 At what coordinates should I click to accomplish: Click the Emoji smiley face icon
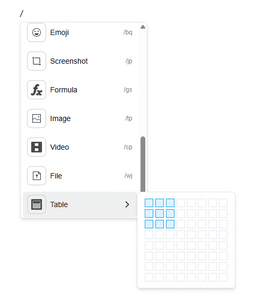point(37,32)
